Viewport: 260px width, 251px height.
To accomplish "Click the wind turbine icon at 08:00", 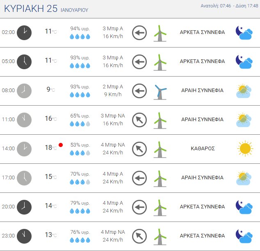I will (160, 91).
